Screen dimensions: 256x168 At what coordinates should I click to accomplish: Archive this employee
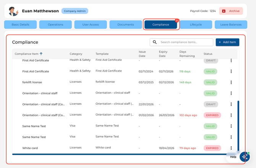coord(231,11)
